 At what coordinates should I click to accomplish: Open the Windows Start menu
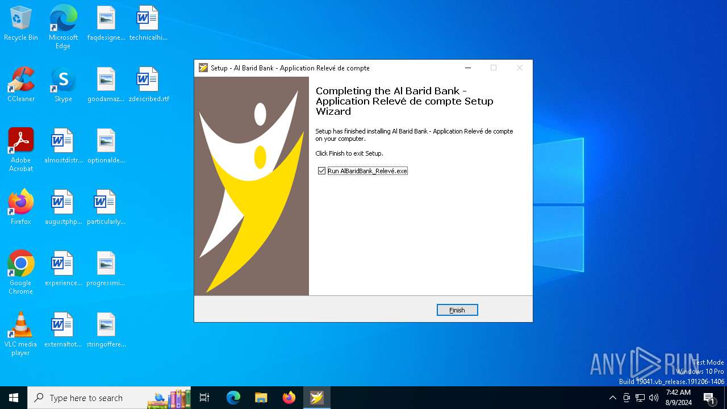pyautogui.click(x=14, y=398)
